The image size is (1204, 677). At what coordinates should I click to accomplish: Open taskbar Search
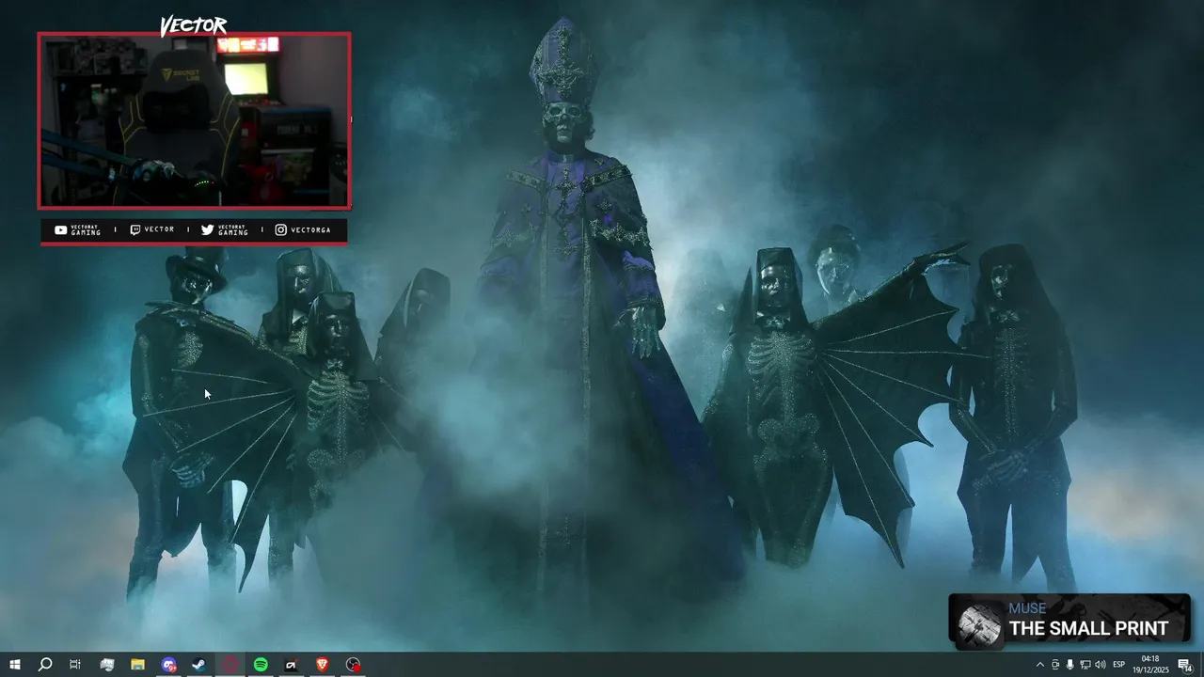(x=44, y=665)
